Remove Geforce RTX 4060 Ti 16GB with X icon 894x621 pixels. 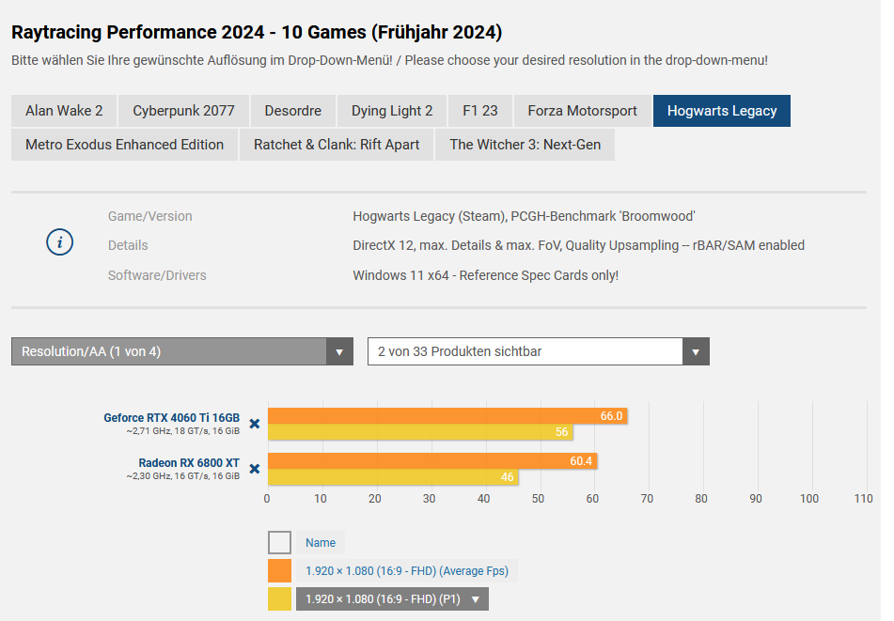tap(255, 424)
